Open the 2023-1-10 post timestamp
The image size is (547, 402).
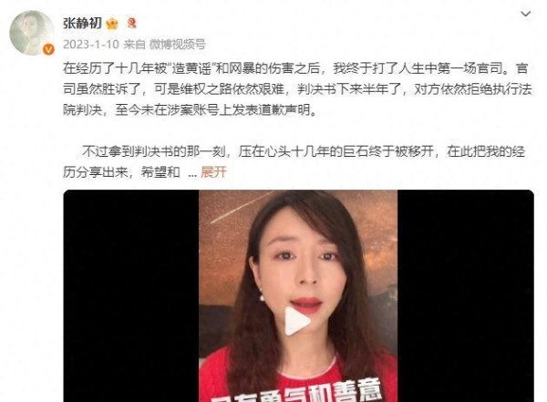[91, 45]
